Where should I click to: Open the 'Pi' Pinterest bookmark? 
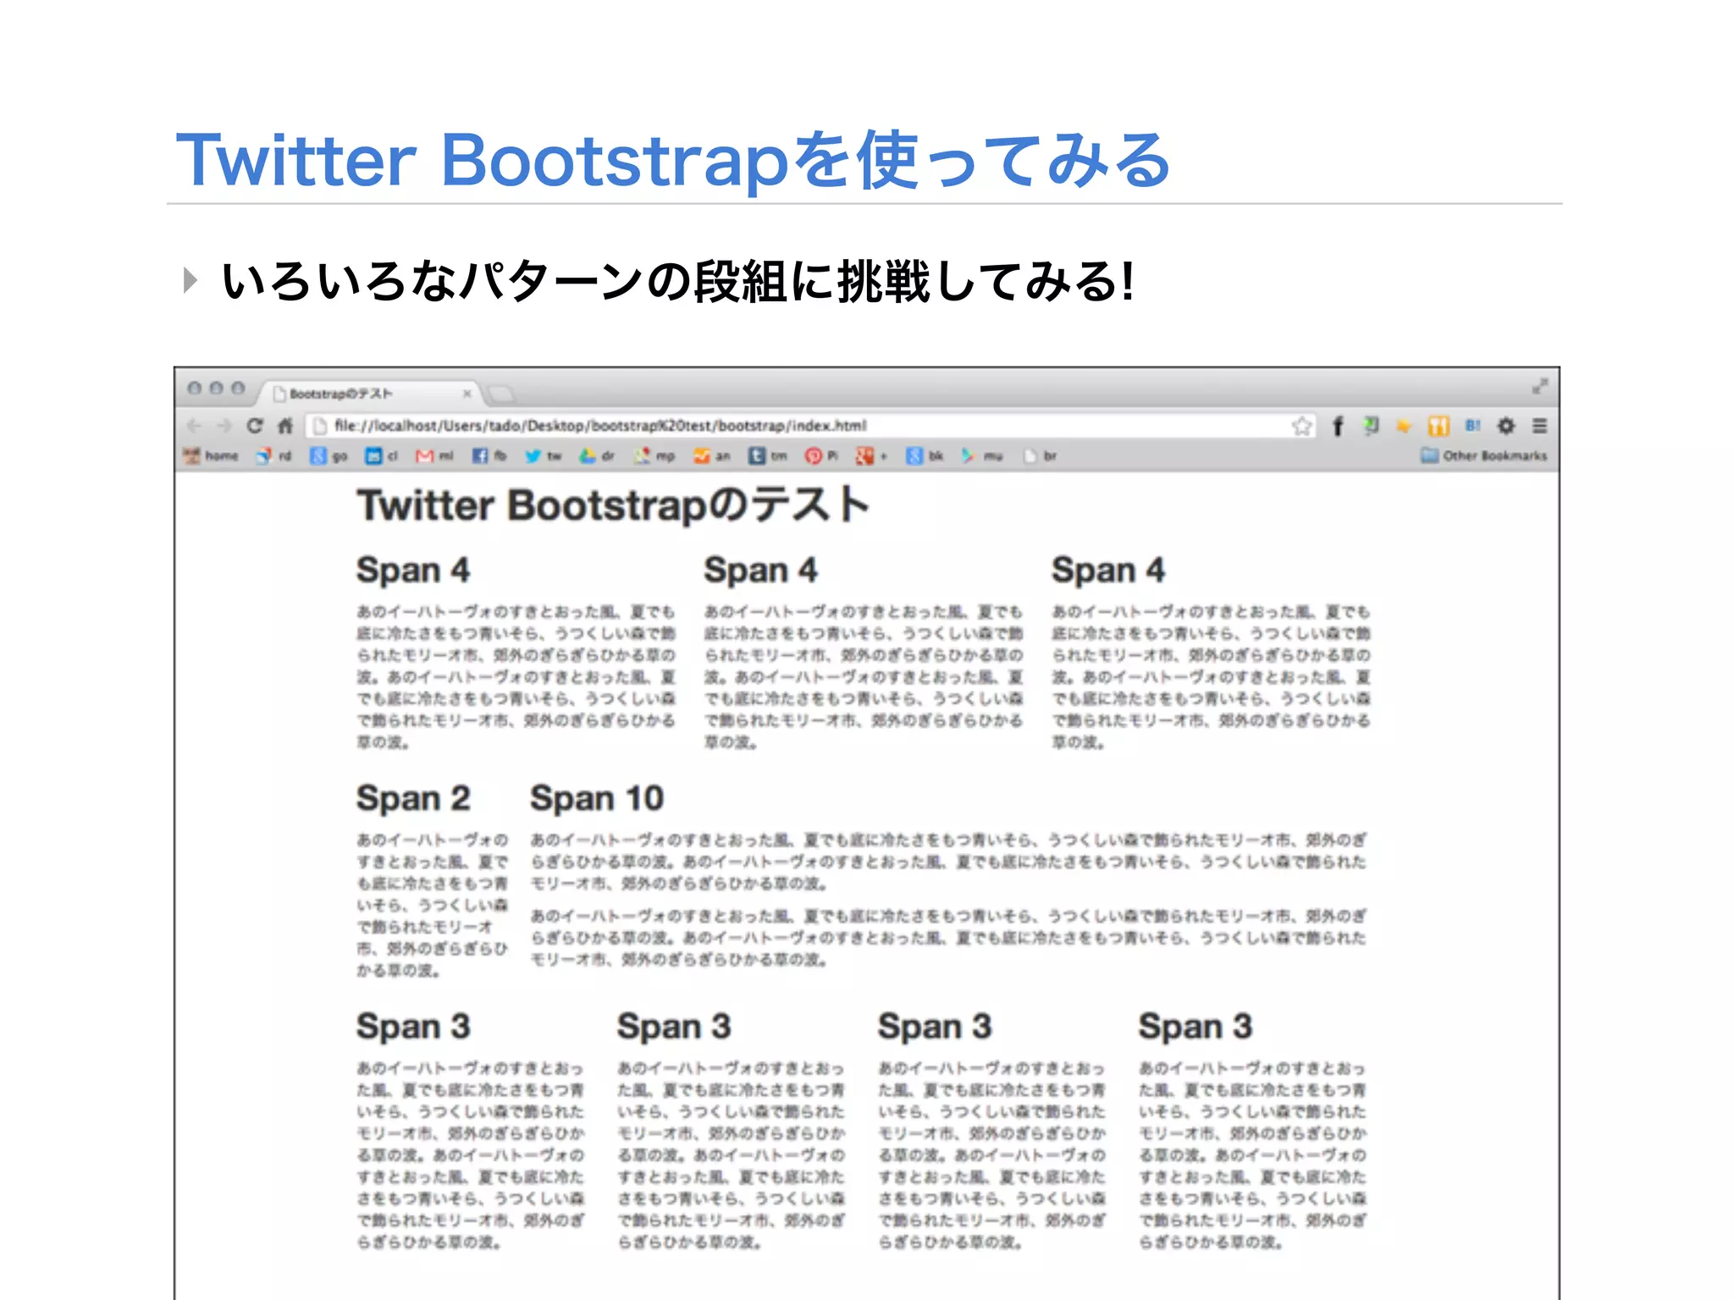821,456
